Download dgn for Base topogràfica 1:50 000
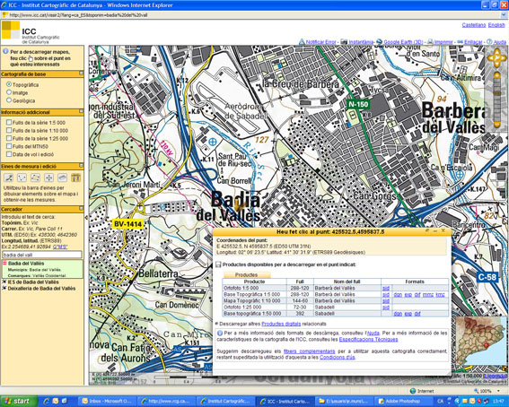Viewport: 509px width, 407px height. pyautogui.click(x=398, y=314)
